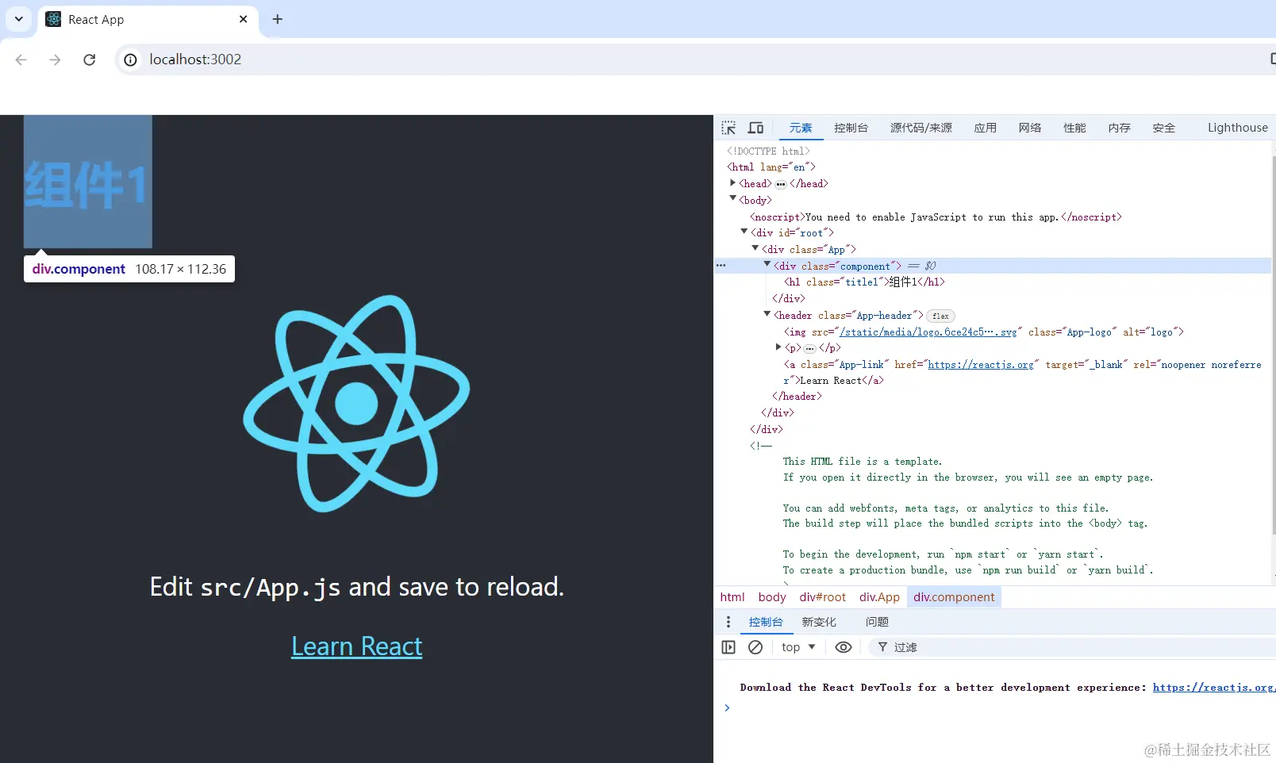This screenshot has height=763, width=1276.
Task: Click the 组件1 heading on the page
Action: [x=86, y=186]
